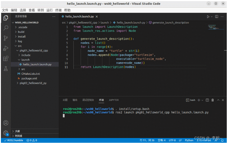Change end of line via LF
The width and height of the screenshot is (227, 143).
tap(180, 140)
